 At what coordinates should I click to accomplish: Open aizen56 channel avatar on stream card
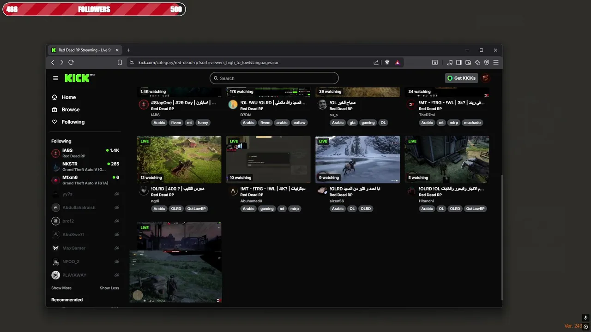322,190
